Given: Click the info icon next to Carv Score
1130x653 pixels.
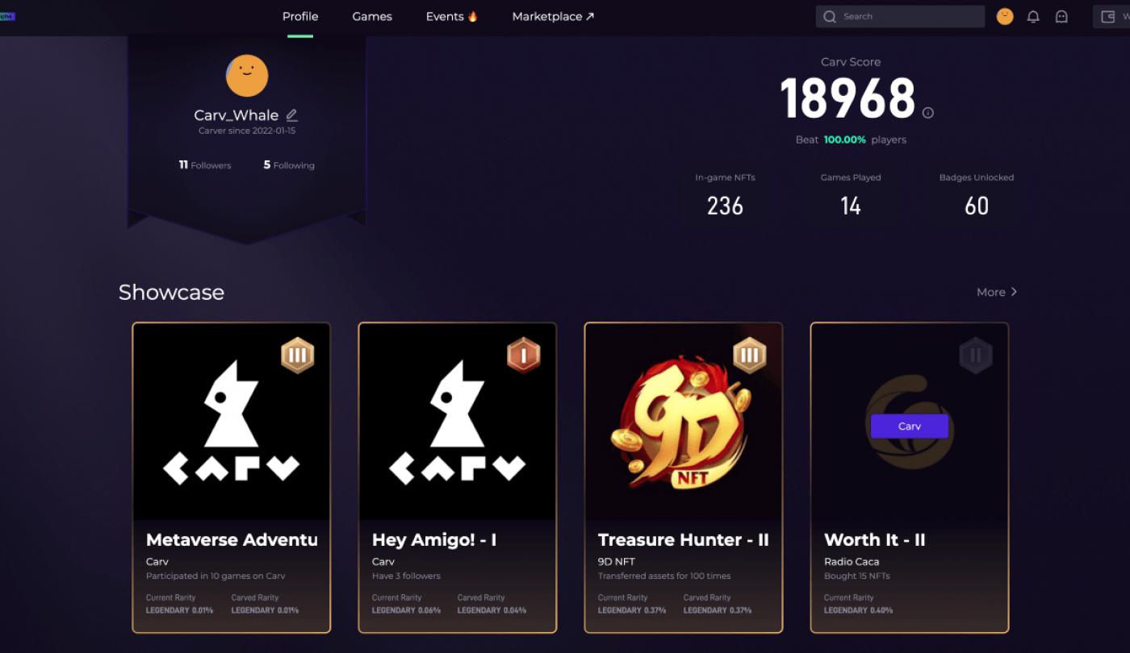Looking at the screenshot, I should [x=928, y=113].
